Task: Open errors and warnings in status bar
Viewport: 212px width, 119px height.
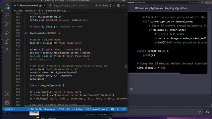Action: pyautogui.click(x=10, y=109)
